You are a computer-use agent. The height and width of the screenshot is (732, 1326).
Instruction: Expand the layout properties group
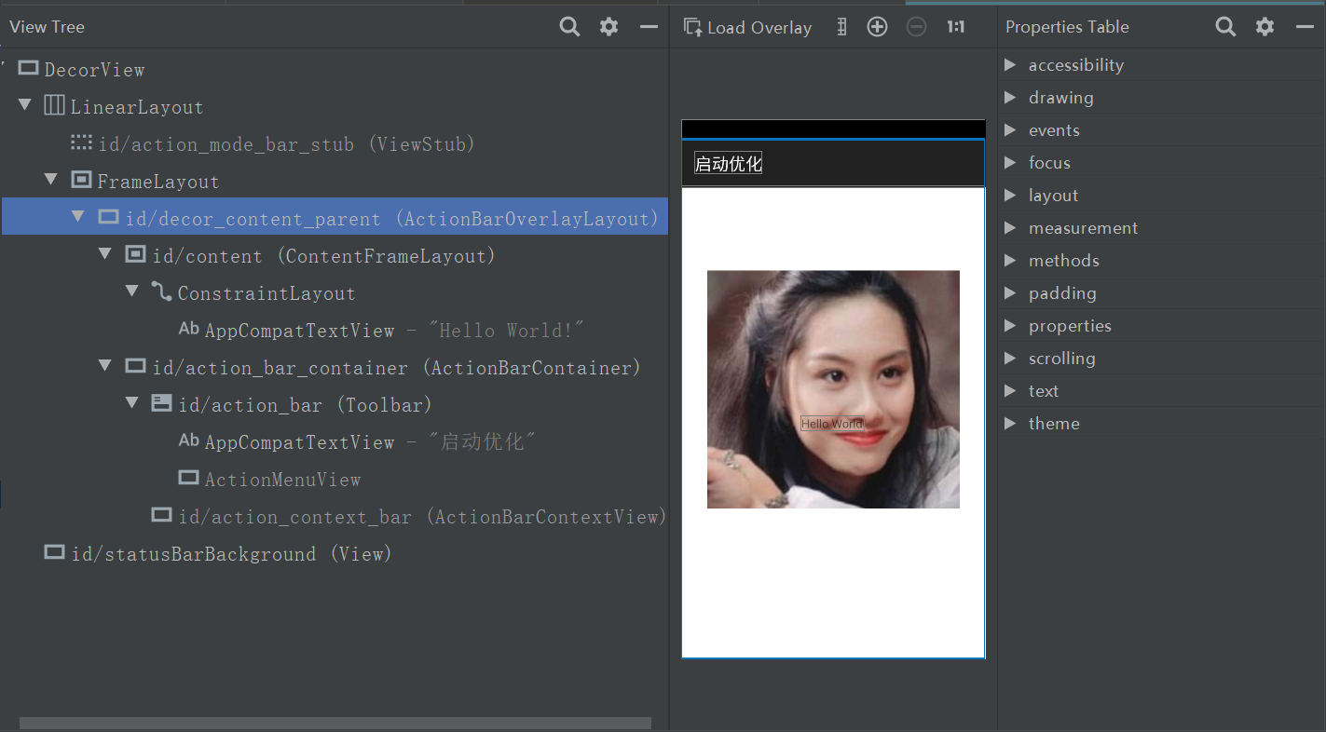[1010, 196]
